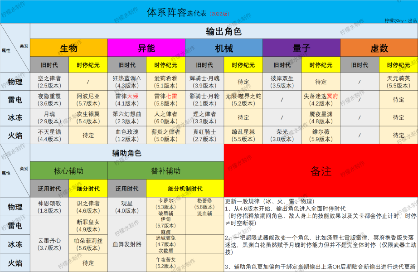
Task: Click the 帕朵菲莉丝 (5.6版本) cell
Action: (88, 244)
